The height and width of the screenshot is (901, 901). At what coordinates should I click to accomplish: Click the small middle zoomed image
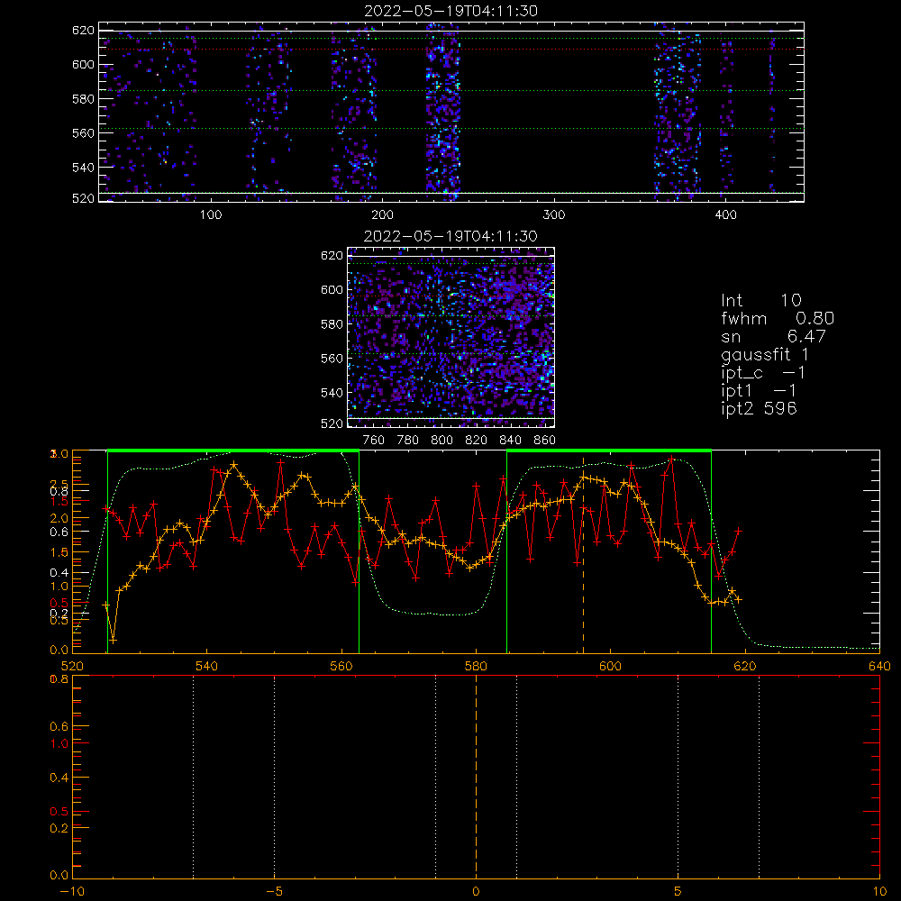tap(451, 337)
